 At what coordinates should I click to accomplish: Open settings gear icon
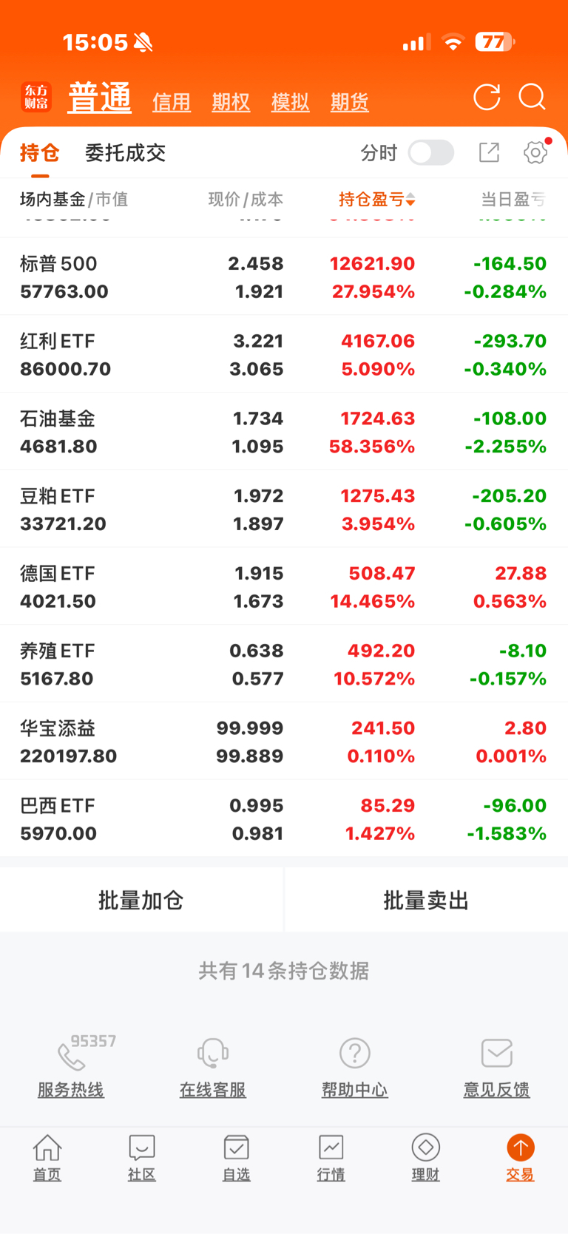(x=535, y=153)
